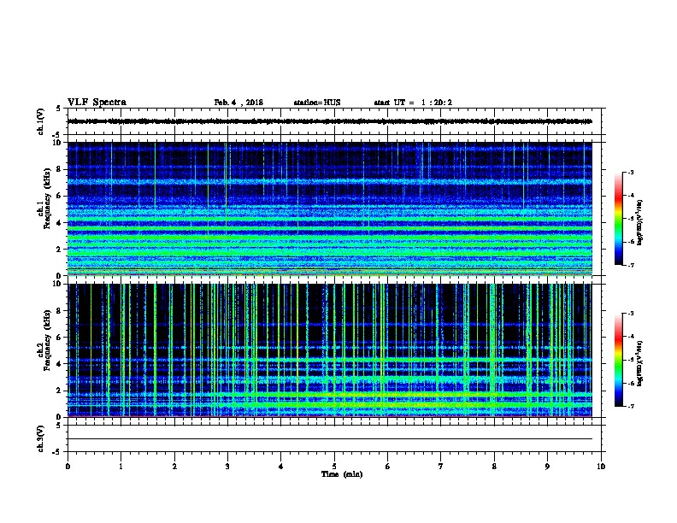Click the time axis tick label "2"

(174, 467)
